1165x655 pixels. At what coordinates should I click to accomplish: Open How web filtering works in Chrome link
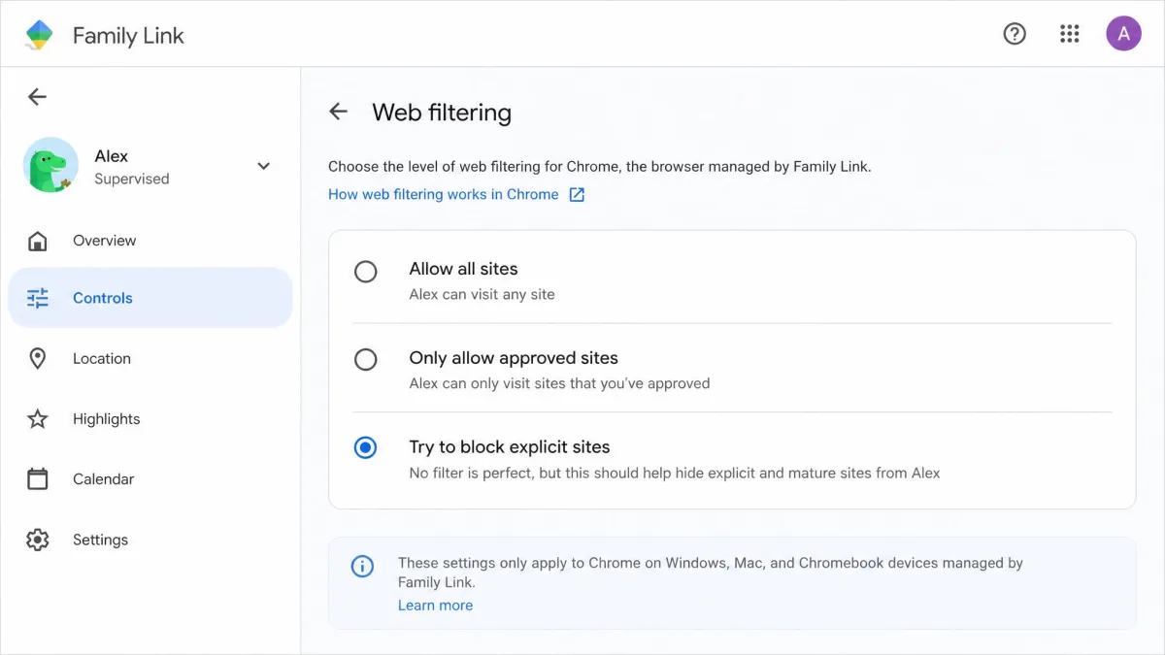click(x=444, y=194)
